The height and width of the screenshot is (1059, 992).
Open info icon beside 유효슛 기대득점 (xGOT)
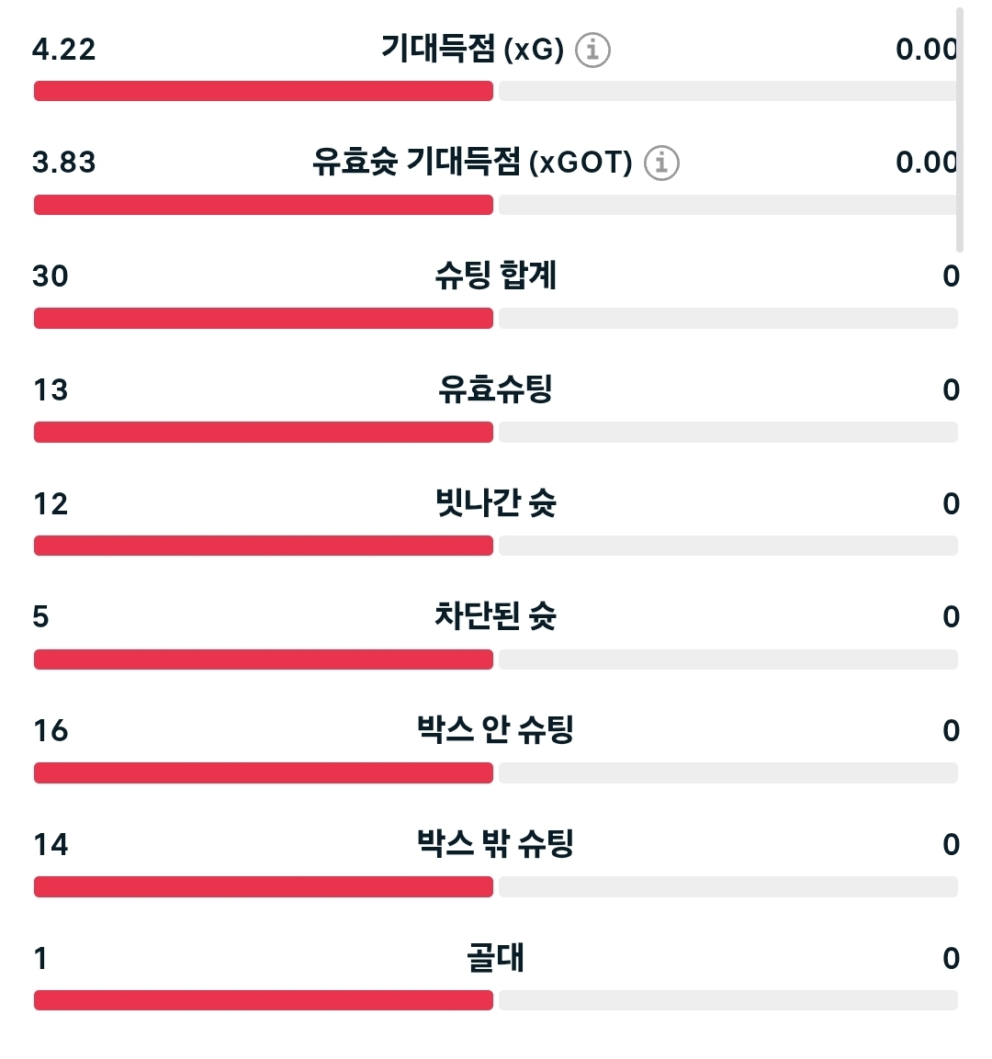pos(661,163)
